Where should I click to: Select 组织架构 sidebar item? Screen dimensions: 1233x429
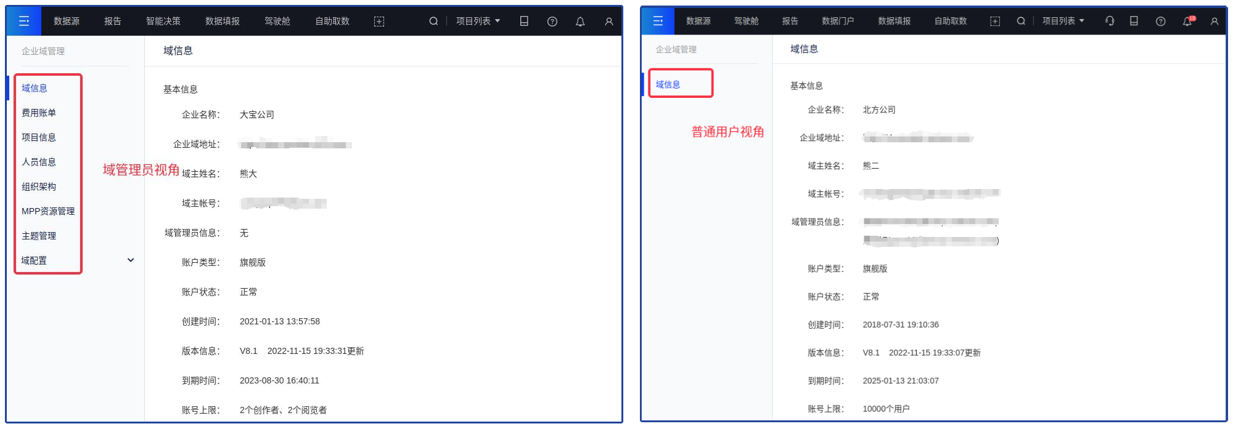pyautogui.click(x=39, y=186)
